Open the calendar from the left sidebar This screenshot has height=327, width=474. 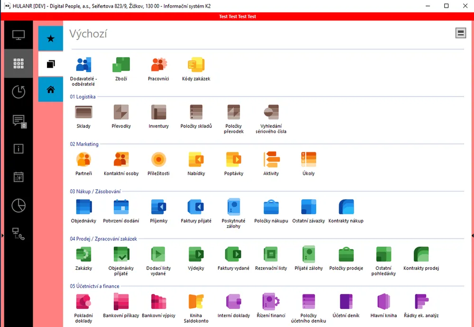coord(18,177)
